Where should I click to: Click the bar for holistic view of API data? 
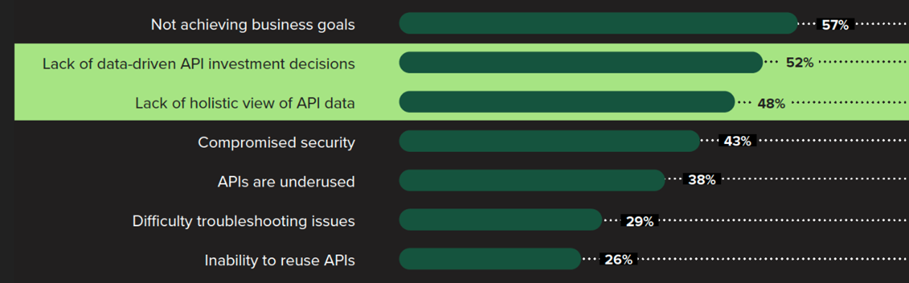(x=567, y=102)
